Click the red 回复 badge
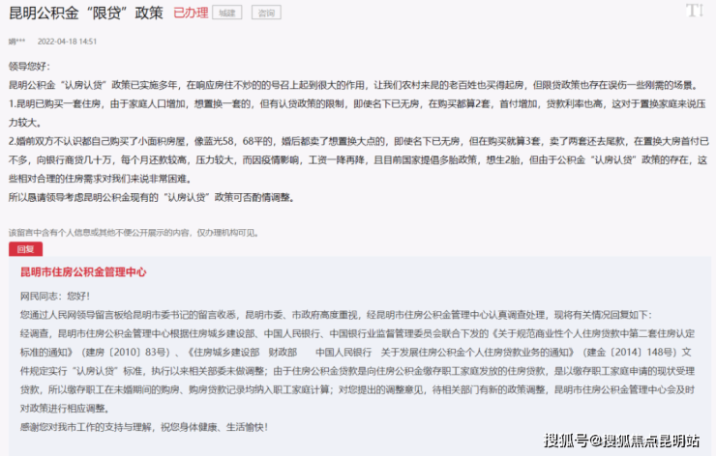 coord(24,248)
